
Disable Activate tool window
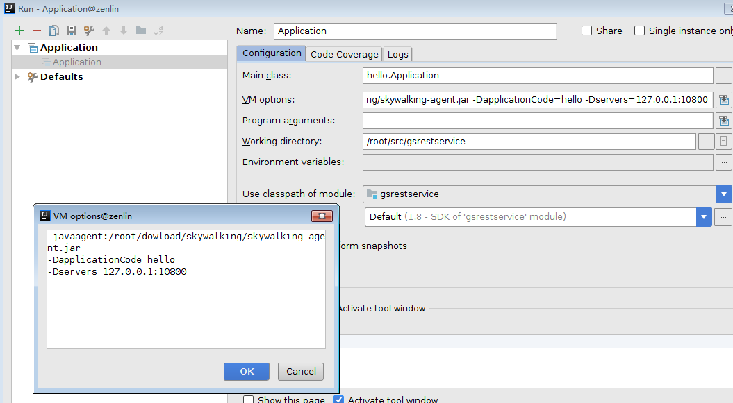338,399
